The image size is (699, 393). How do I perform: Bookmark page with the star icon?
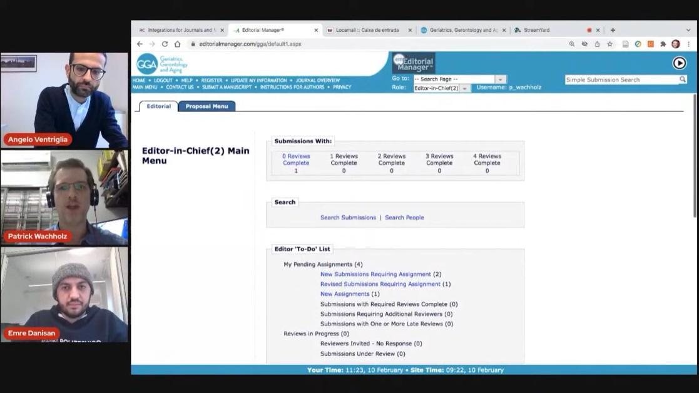tap(610, 44)
